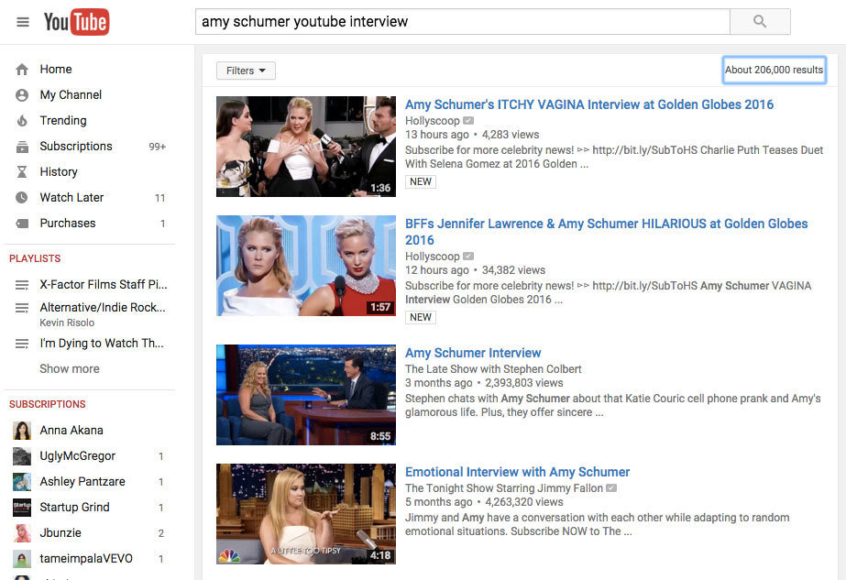This screenshot has width=846, height=580.
Task: Click tameimpalaVEVO channel avatar
Action: pos(22,558)
